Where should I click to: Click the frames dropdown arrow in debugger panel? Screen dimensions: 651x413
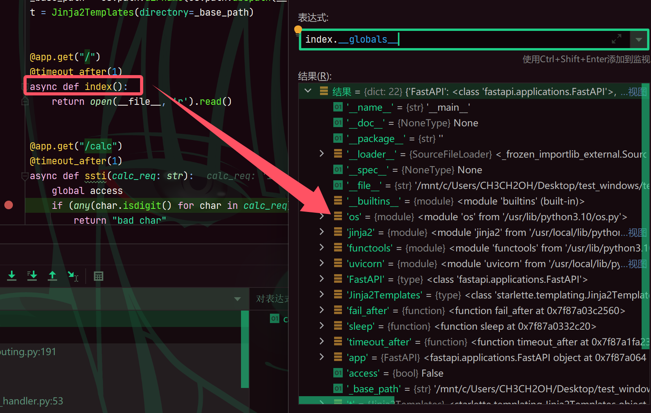[237, 299]
